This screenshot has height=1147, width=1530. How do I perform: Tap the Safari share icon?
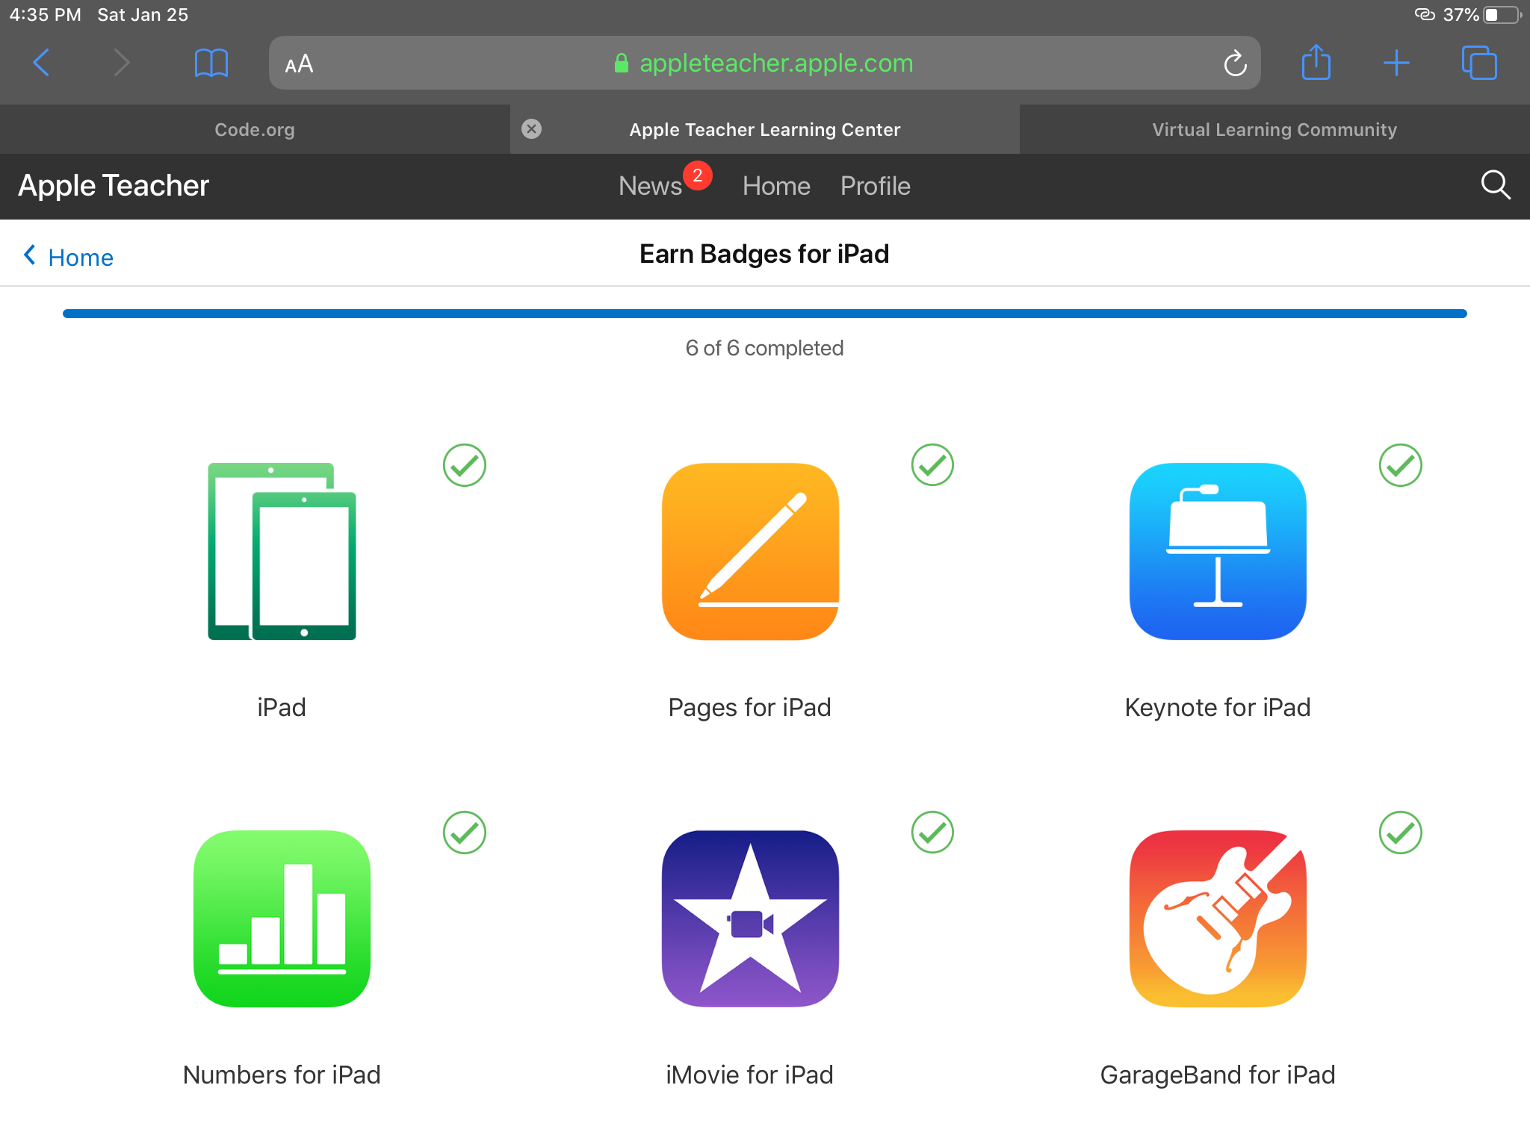(x=1316, y=63)
